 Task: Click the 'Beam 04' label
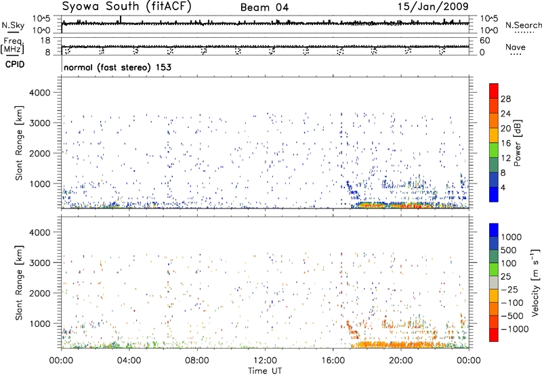point(264,7)
